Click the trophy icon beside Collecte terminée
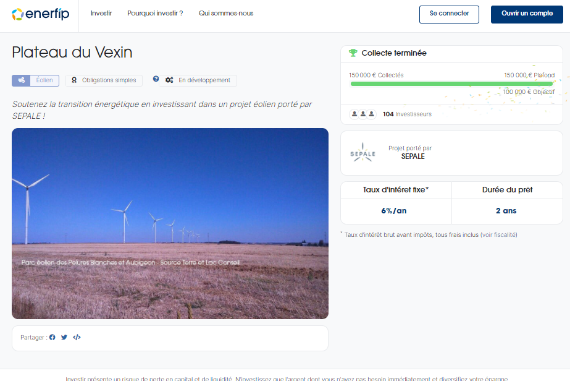Viewport: 570px width, 381px height. tap(353, 53)
